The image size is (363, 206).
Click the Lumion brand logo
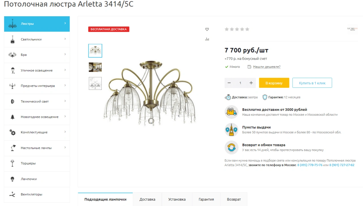(x=352, y=29)
